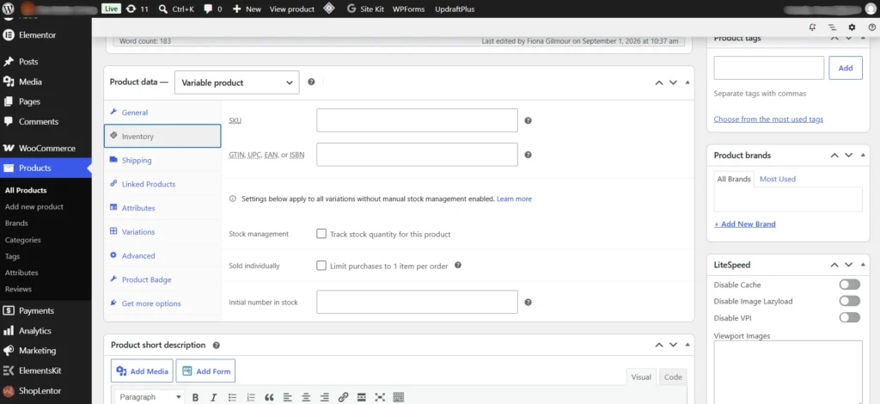Click Add Form button
This screenshot has height=404, width=880.
coord(205,370)
